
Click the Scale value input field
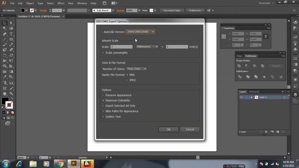(x=121, y=47)
